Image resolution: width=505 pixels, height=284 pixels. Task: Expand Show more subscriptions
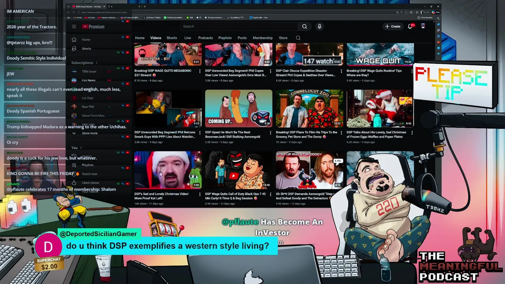pyautogui.click(x=85, y=133)
